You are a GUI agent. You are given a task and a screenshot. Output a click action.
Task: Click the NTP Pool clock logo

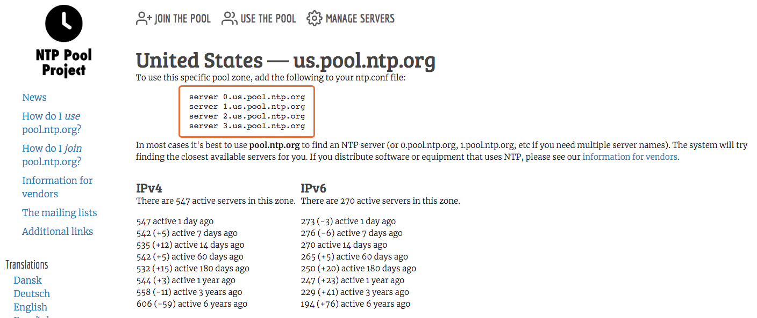(x=64, y=24)
